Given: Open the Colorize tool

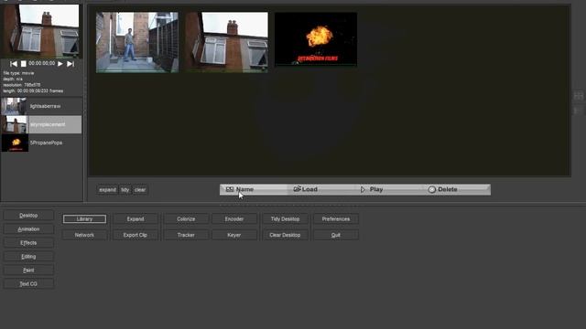Looking at the screenshot, I should [186, 219].
